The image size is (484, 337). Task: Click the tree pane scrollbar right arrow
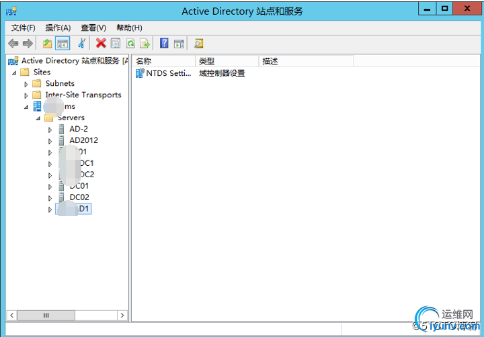122,315
